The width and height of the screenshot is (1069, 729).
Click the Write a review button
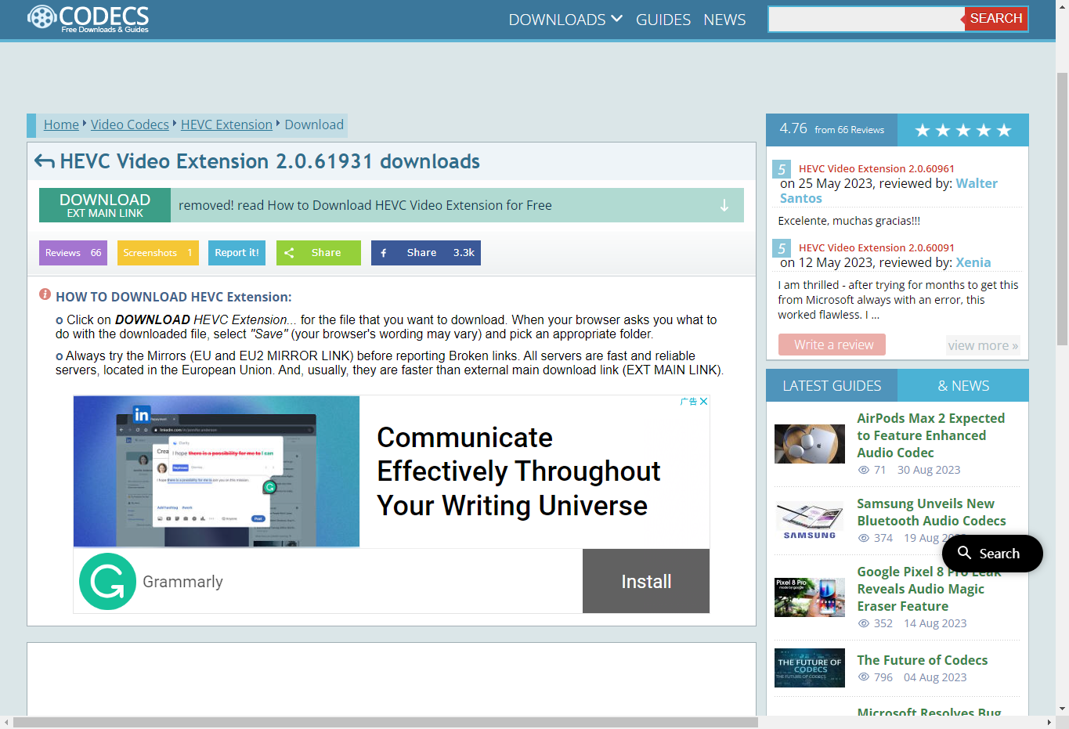coord(832,345)
